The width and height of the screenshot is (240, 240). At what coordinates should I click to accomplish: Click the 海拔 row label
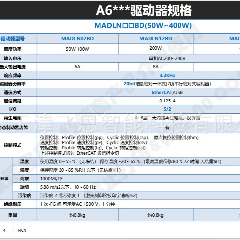click(25, 179)
